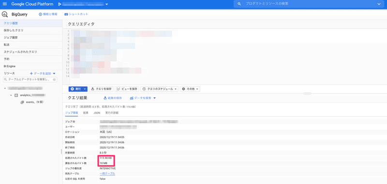Click the ジョブ ID row label
Viewport: 387px width, 184px height.
70,122
